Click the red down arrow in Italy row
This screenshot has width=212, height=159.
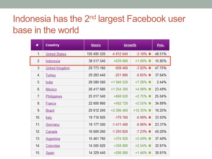150,117
